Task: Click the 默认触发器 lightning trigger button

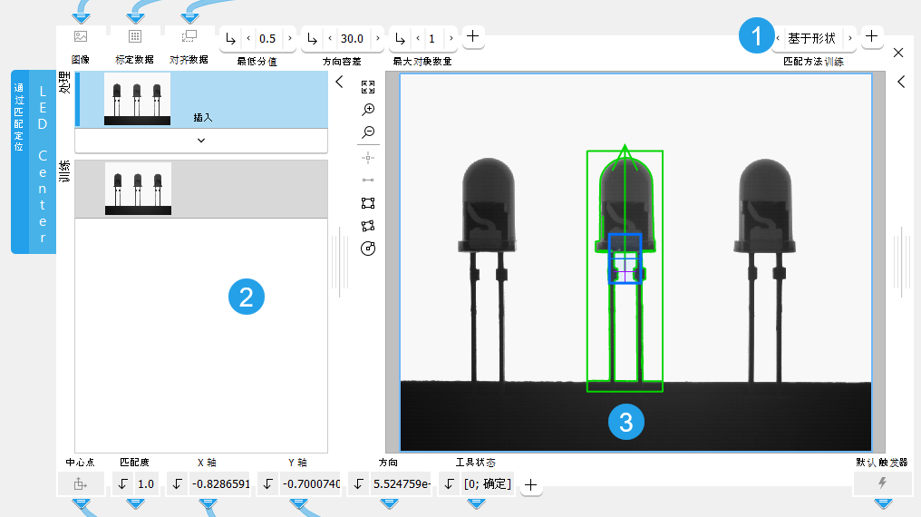Action: click(x=882, y=484)
